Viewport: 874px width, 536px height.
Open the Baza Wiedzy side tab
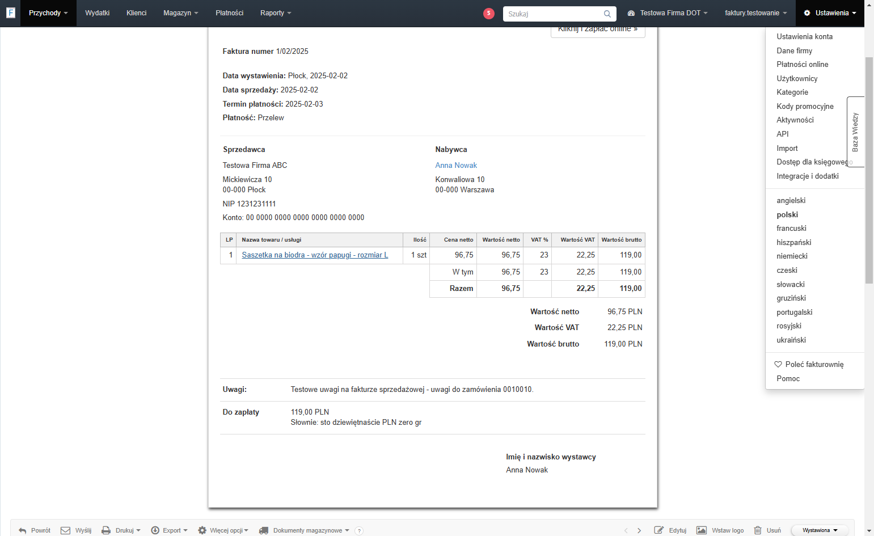click(x=855, y=132)
